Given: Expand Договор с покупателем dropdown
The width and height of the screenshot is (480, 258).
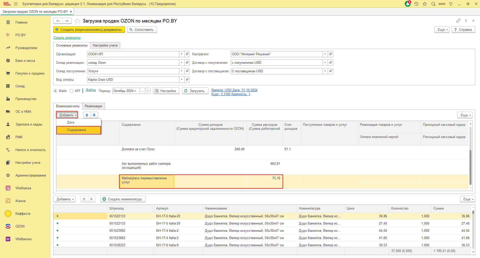Looking at the screenshot, I should click(x=325, y=62).
